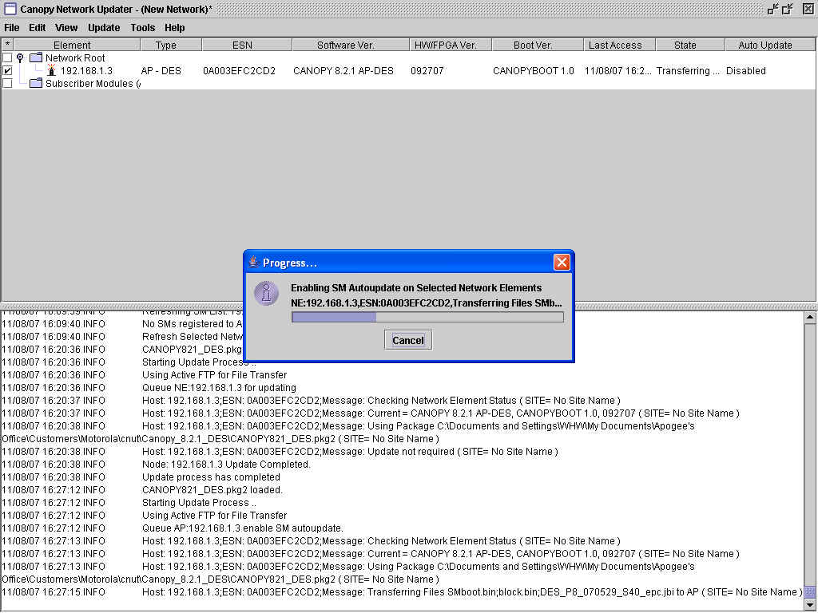The height and width of the screenshot is (613, 818).
Task: Tick the Network Root checkbox
Action: coord(8,58)
